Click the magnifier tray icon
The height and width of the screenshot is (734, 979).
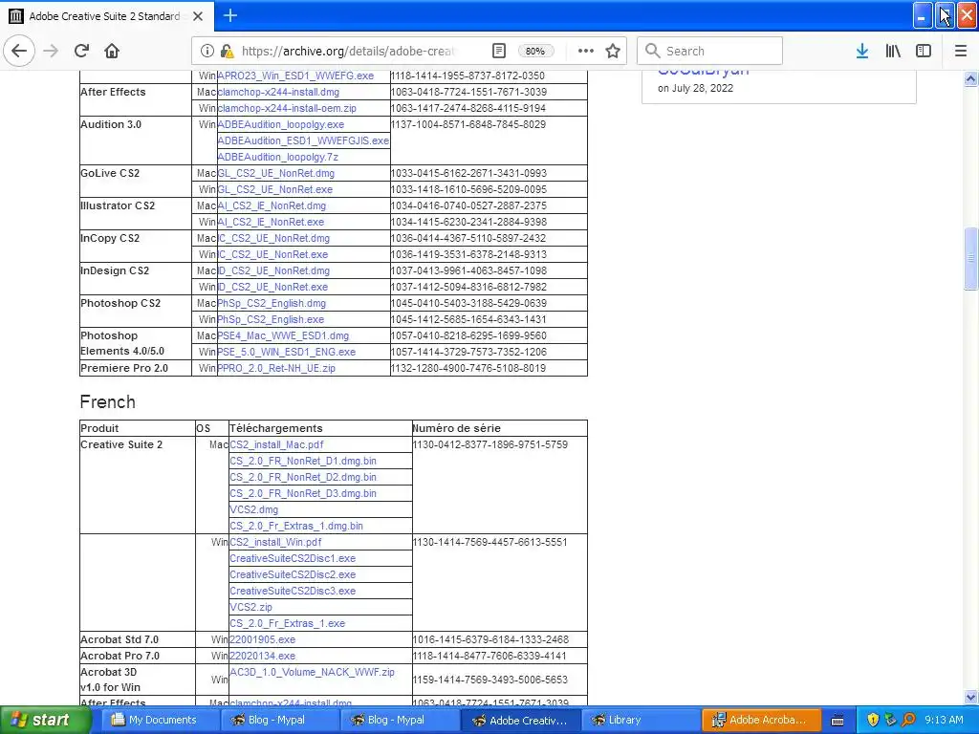click(x=908, y=720)
